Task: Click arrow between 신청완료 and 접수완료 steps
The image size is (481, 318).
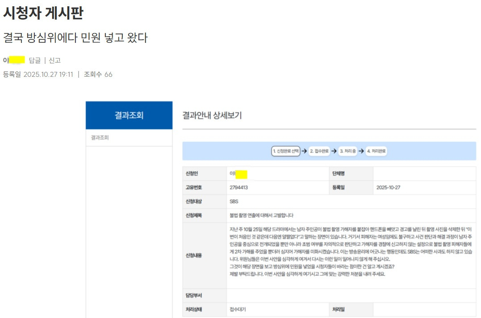Action: (304, 151)
